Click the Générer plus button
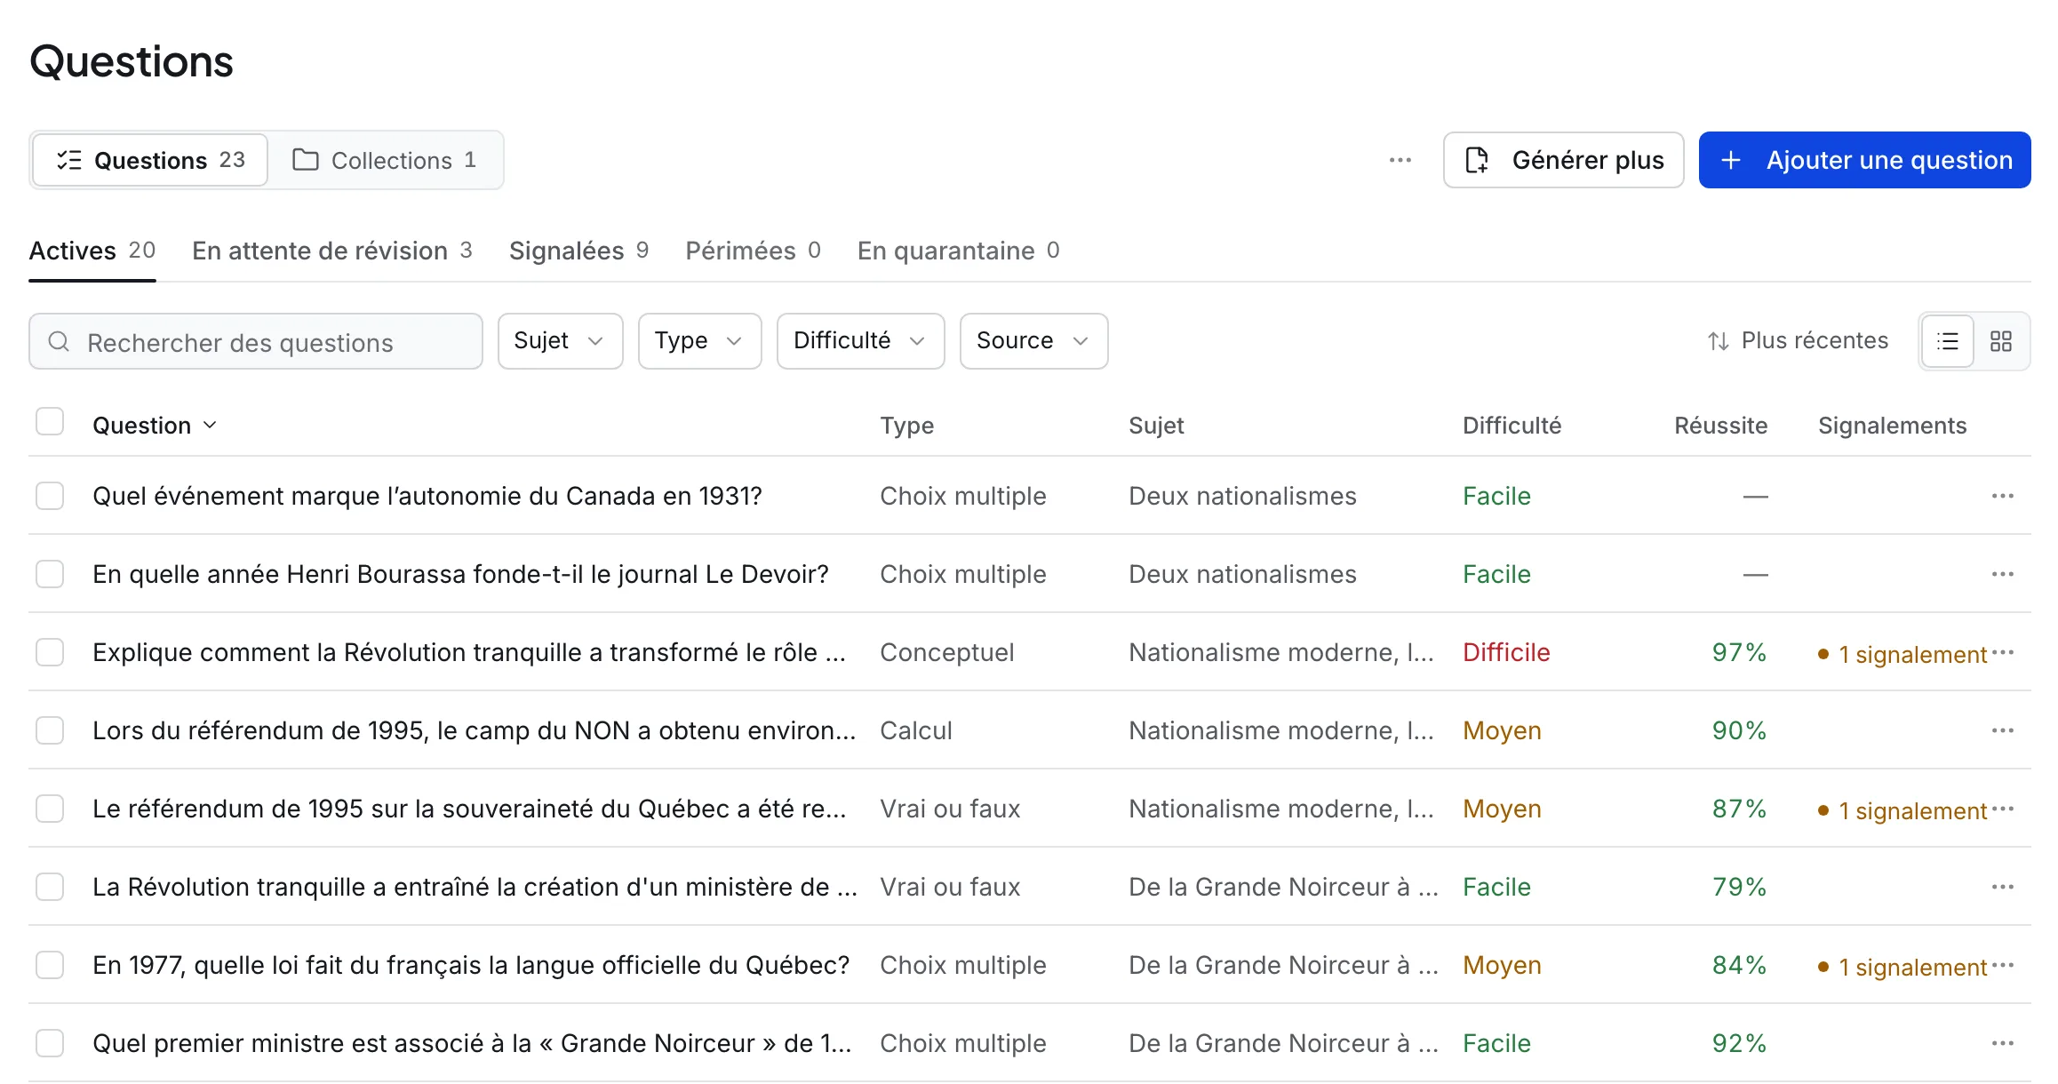Viewport: 2058px width, 1084px height. 1563,160
